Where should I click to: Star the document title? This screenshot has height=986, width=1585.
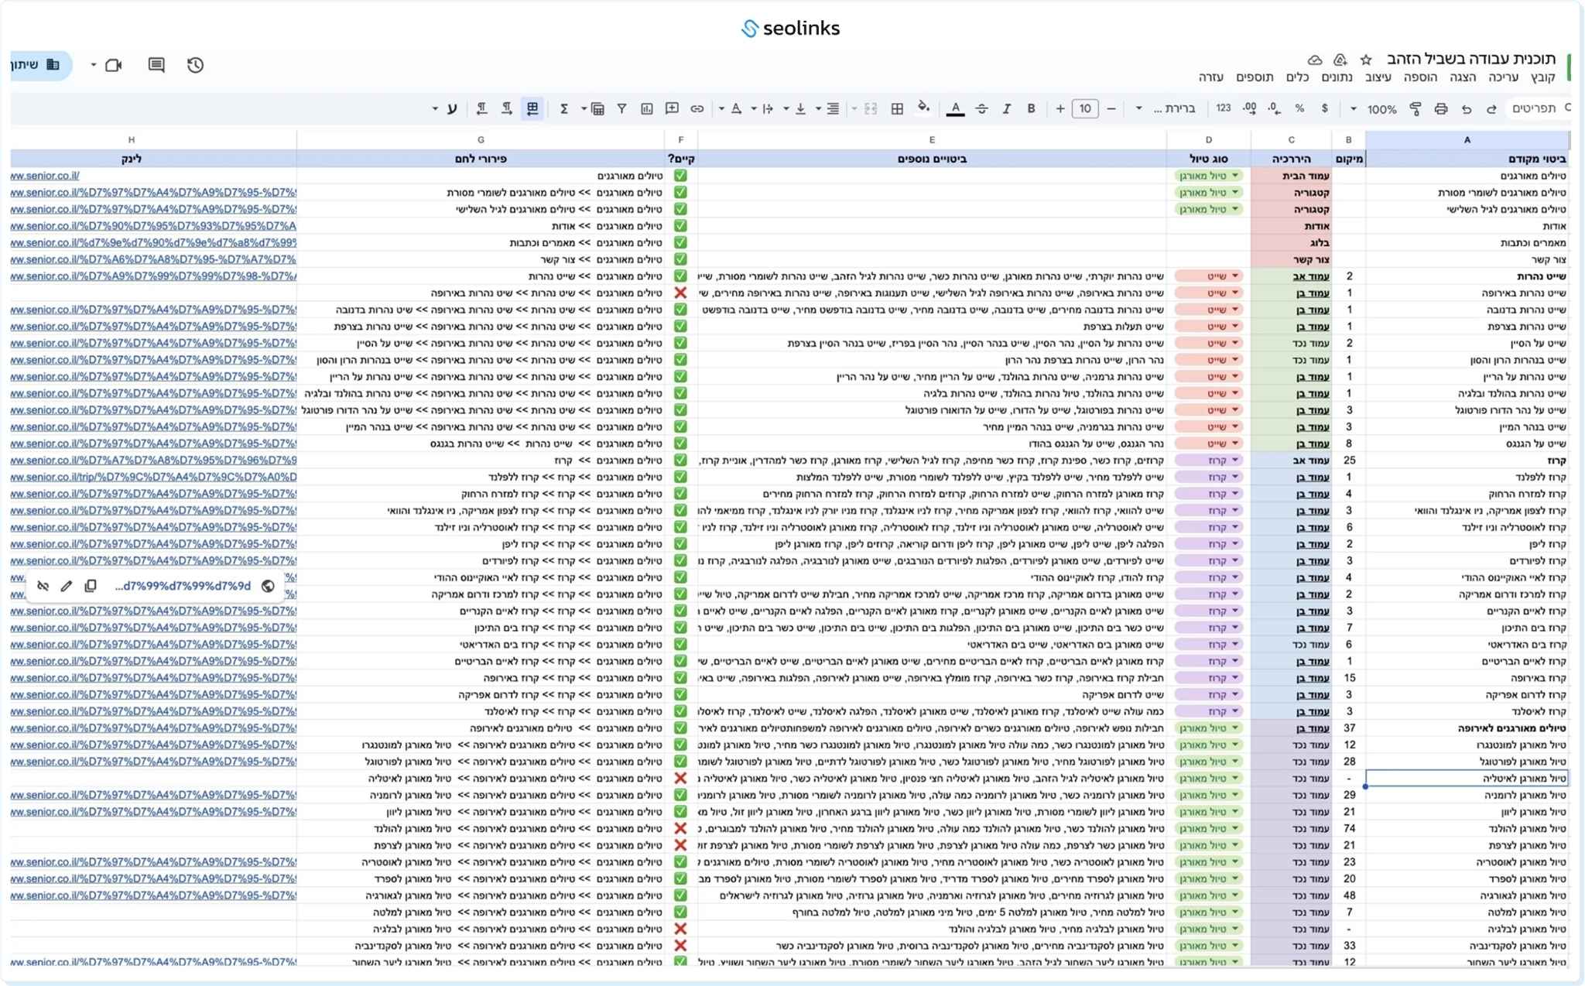click(x=1366, y=60)
